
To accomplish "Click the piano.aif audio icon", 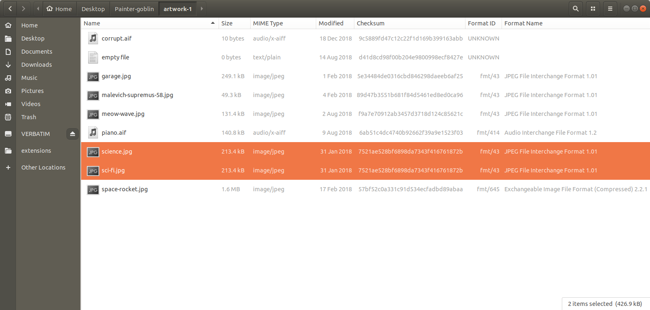I will pos(93,133).
